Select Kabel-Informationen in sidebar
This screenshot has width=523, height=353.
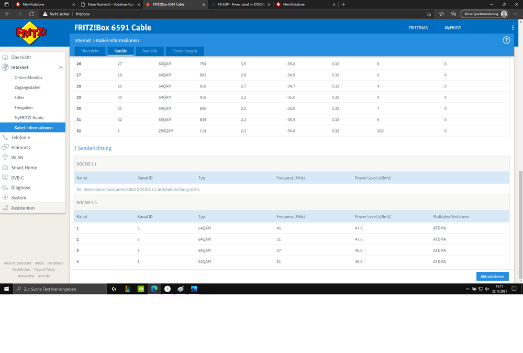[x=32, y=127]
